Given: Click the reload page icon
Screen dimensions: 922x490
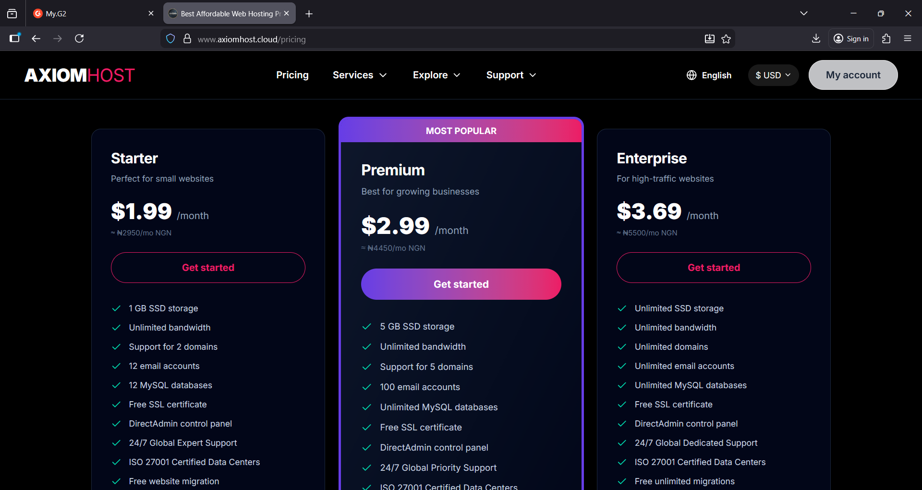Looking at the screenshot, I should [79, 38].
